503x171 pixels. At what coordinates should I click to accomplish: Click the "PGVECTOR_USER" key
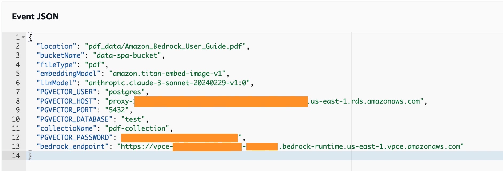coord(66,92)
